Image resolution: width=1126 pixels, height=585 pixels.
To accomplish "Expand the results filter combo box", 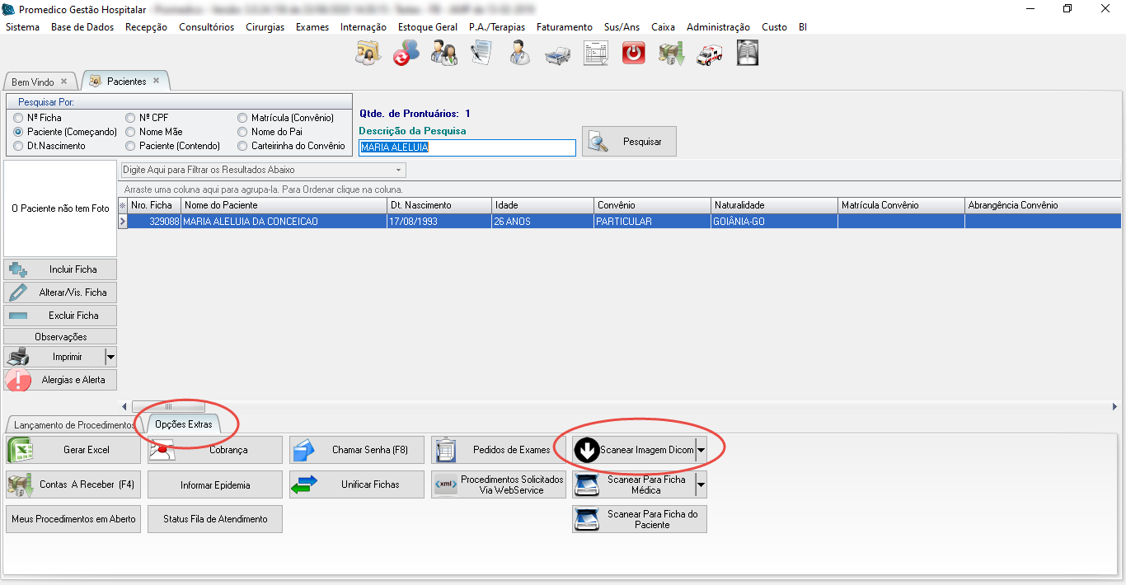I will click(399, 171).
